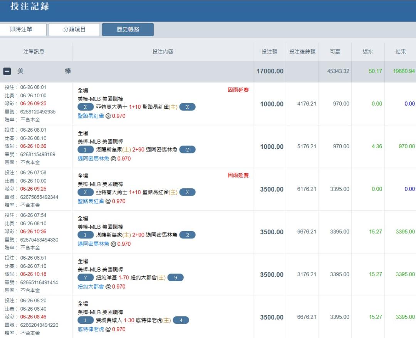Image resolution: width=416 pixels, height=338 pixels.
Task: Click the 返水 column header
Action: coord(368,52)
